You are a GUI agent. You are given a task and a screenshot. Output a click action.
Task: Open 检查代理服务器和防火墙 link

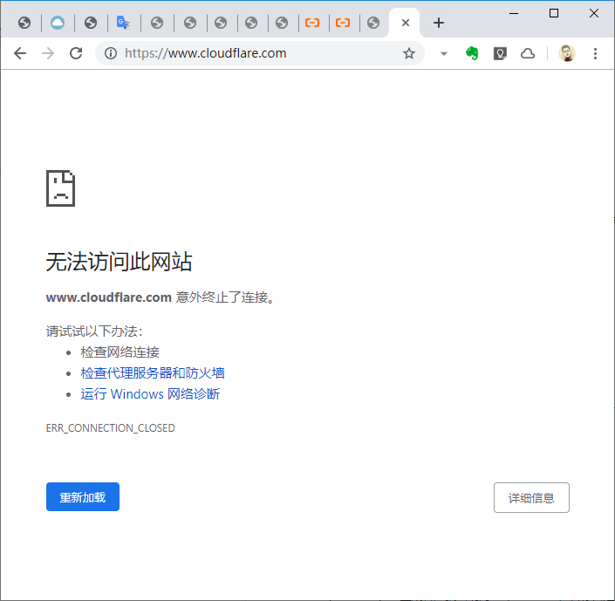(153, 372)
